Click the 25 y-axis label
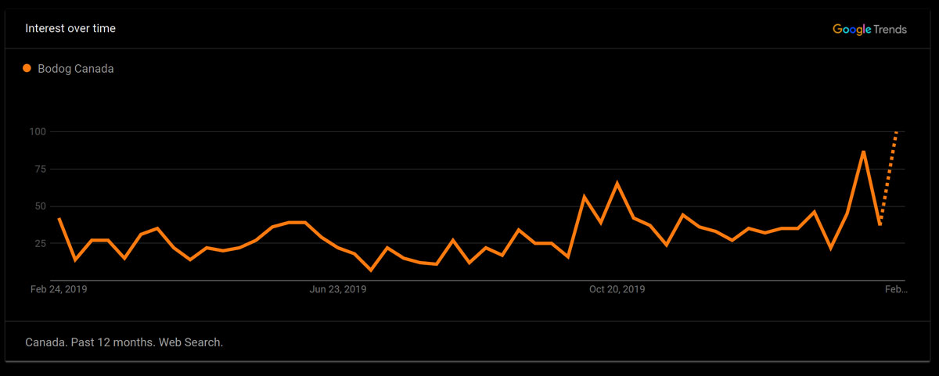Viewport: 939px width, 376px height. (x=41, y=244)
